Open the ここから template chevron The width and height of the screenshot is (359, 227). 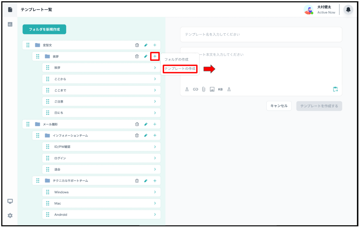(x=155, y=79)
